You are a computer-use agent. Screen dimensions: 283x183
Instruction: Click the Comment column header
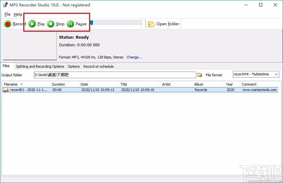coord(259,84)
